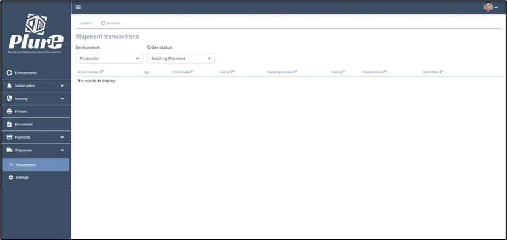Click the Carrier header text
Viewport: 507px width, 240px height.
pyautogui.click(x=225, y=72)
